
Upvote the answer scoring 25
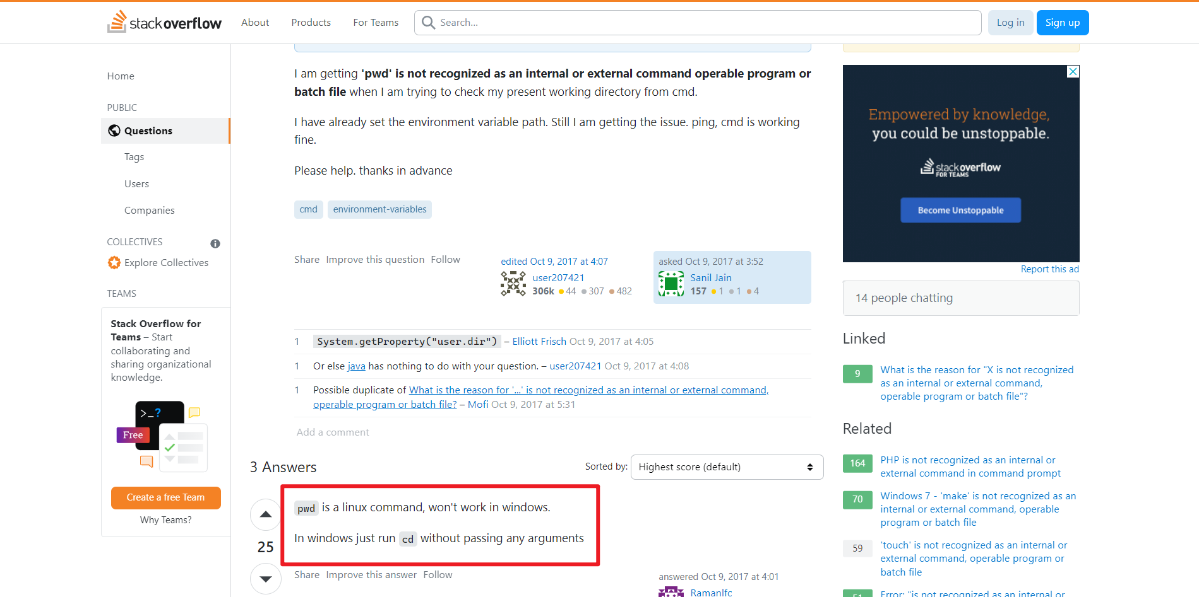(266, 514)
